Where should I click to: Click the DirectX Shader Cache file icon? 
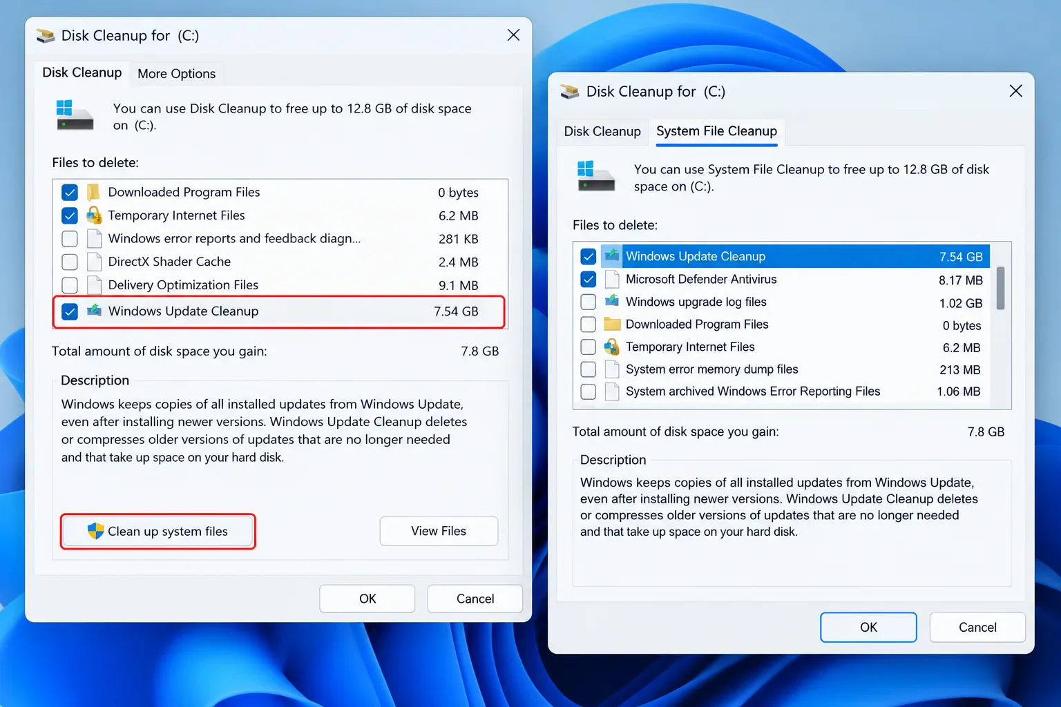tap(94, 262)
